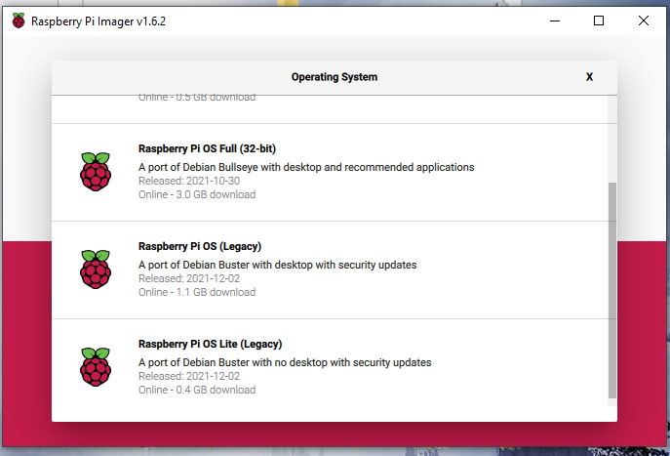This screenshot has height=456, width=670.
Task: Click the raspberry icon beside Raspberry Pi OS Lite (Legacy)
Action: click(x=96, y=366)
